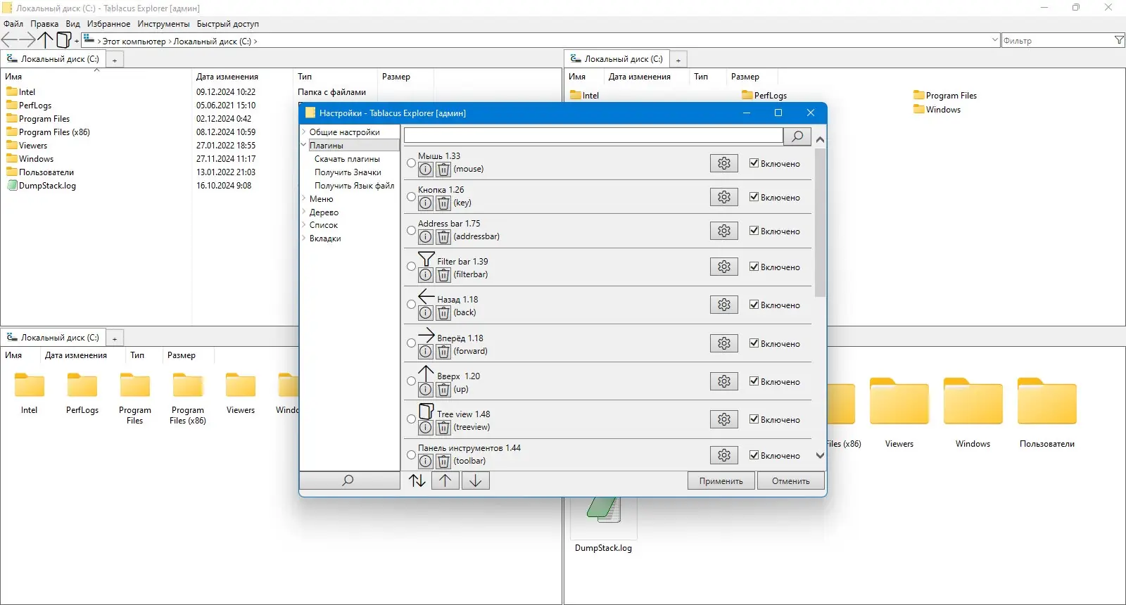Uncheck Включено for Кнопка plugin
Screen dimensions: 1126x605
pos(754,197)
